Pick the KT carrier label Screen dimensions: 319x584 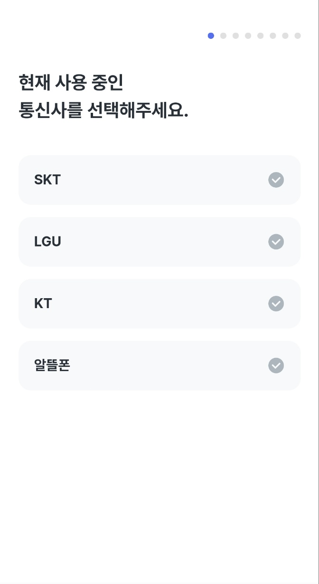[x=43, y=304]
